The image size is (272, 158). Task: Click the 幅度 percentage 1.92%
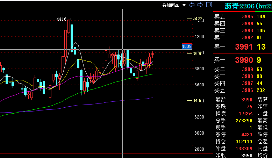click(245, 114)
